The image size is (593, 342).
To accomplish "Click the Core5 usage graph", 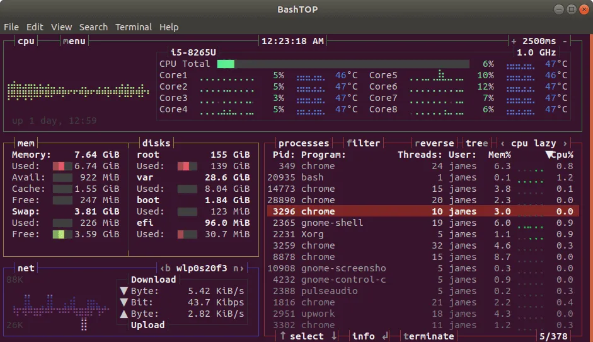I will [437, 75].
